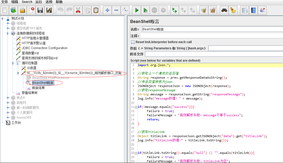Click the Expand All plus icon

pyautogui.click(x=107, y=10)
